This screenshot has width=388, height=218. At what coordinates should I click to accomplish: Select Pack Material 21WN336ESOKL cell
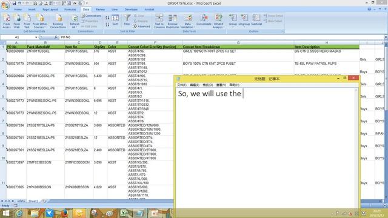click(x=45, y=67)
